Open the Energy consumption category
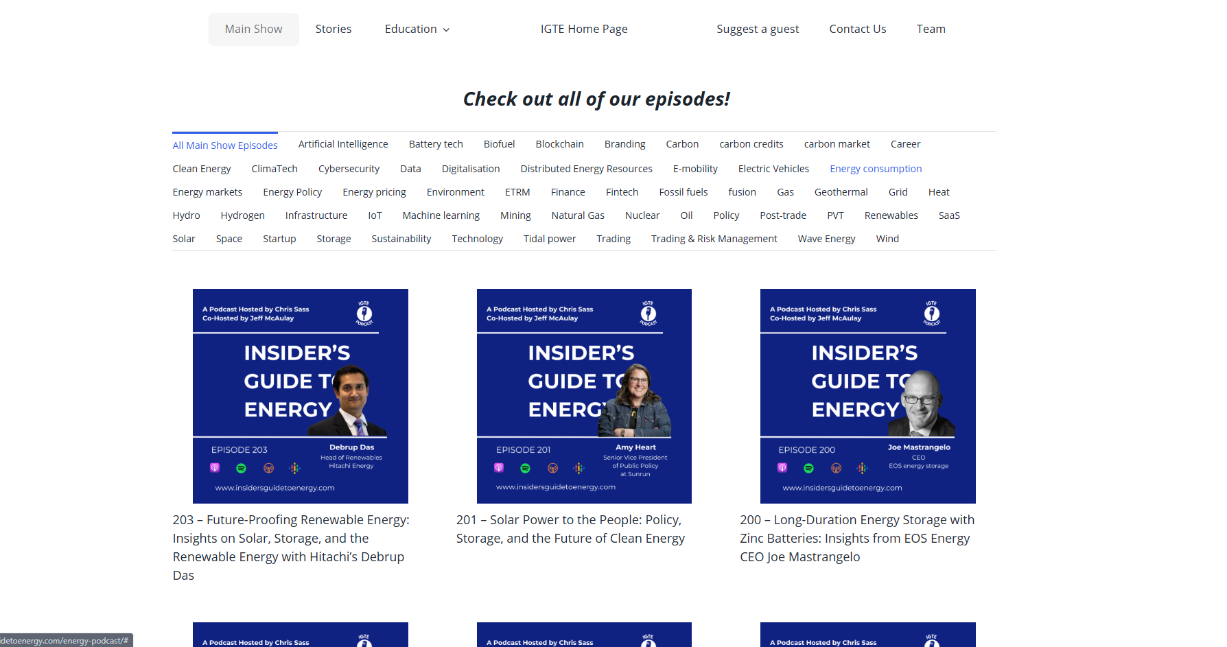Screen dimensions: 1227x647 click(x=876, y=169)
